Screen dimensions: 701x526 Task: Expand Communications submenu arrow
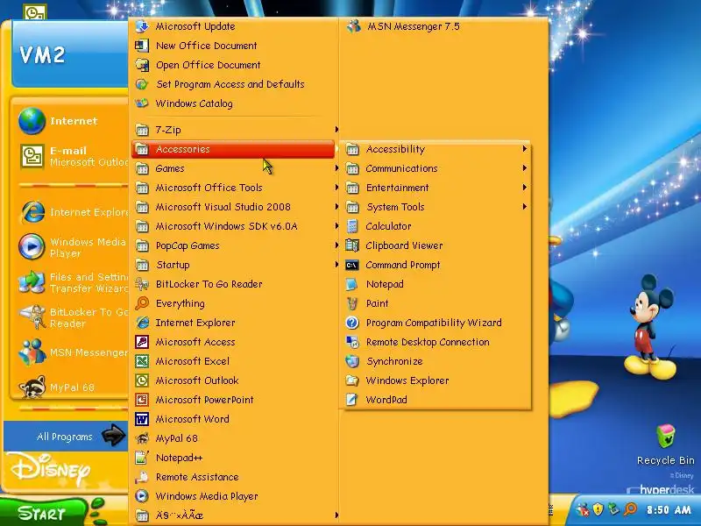pos(524,168)
